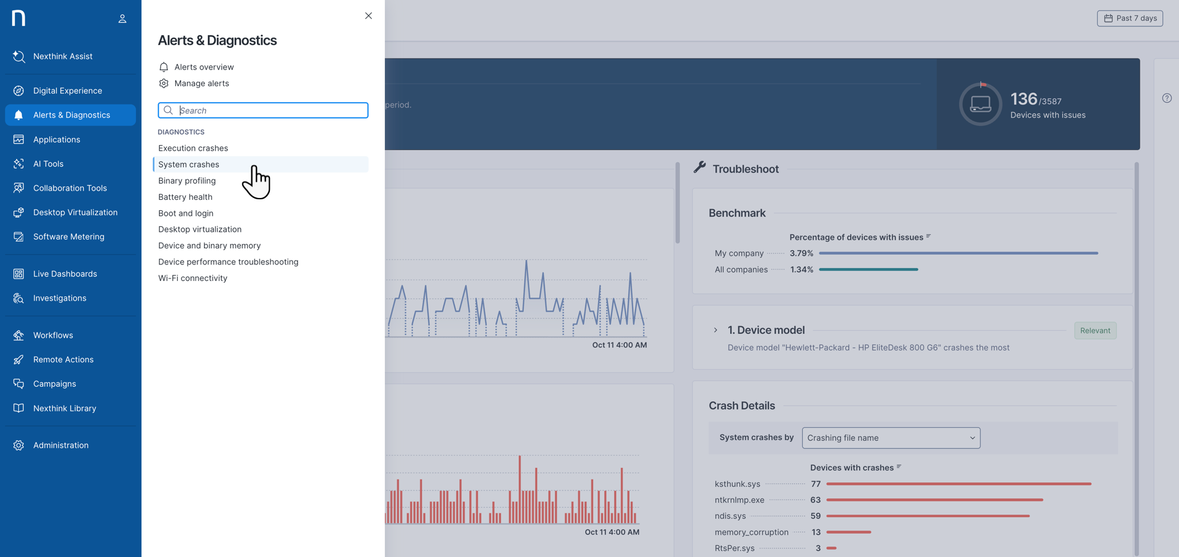1179x557 pixels.
Task: Click the Nexthink logo icon
Action: (x=18, y=18)
